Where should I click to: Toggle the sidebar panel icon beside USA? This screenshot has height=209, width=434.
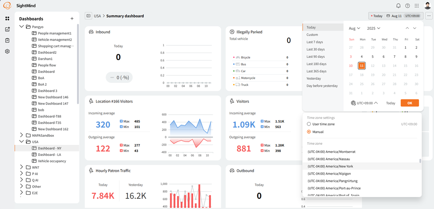tap(89, 16)
